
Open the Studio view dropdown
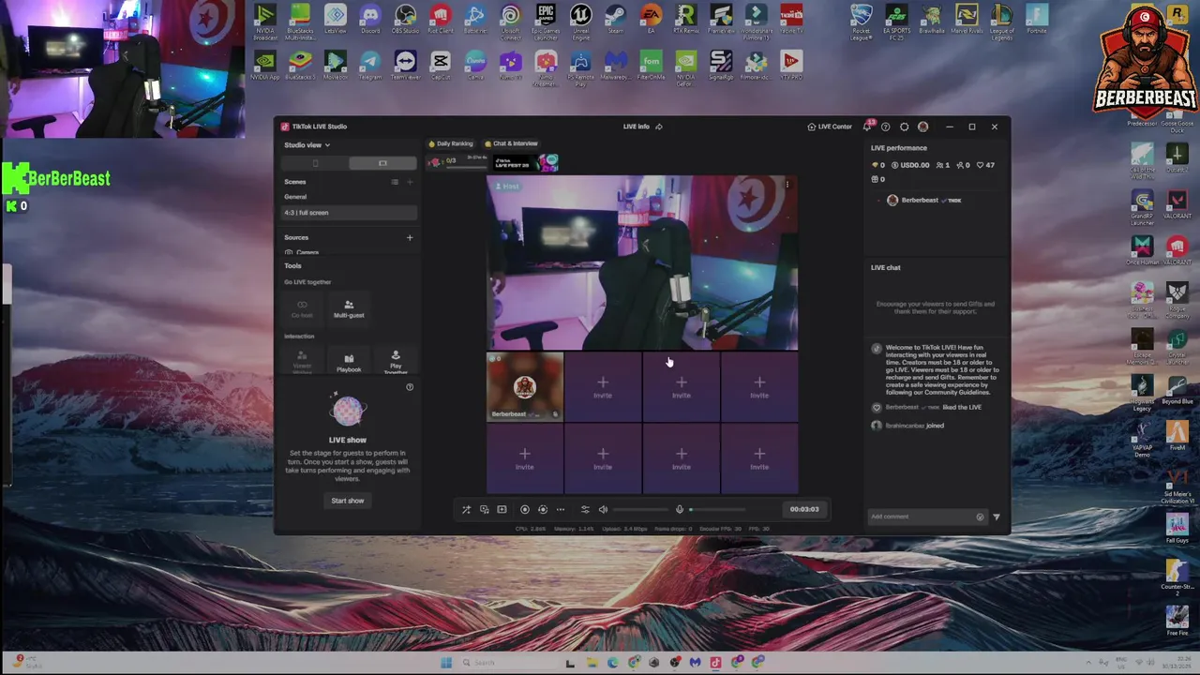[x=307, y=145]
